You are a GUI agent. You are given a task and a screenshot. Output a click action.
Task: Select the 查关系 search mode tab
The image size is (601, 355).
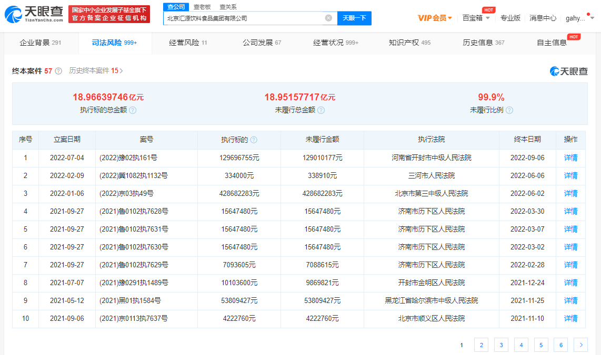pos(228,7)
